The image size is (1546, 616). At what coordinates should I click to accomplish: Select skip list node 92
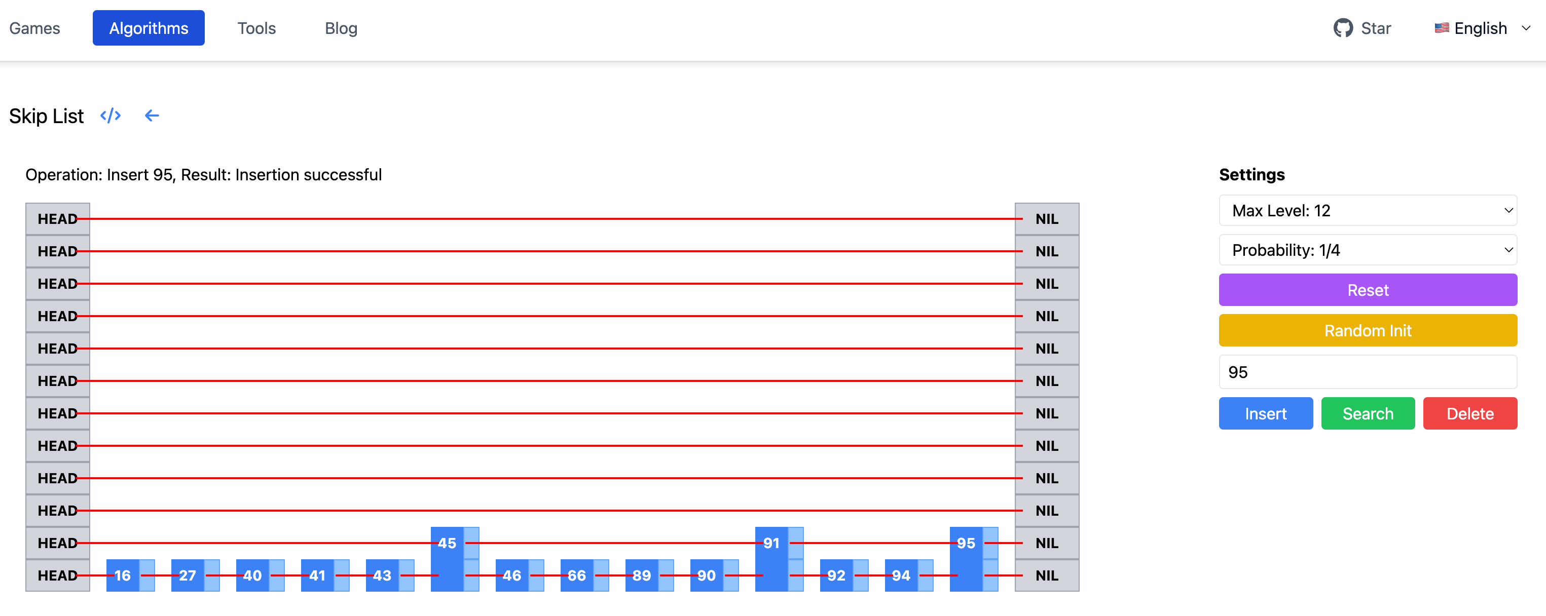click(x=844, y=576)
